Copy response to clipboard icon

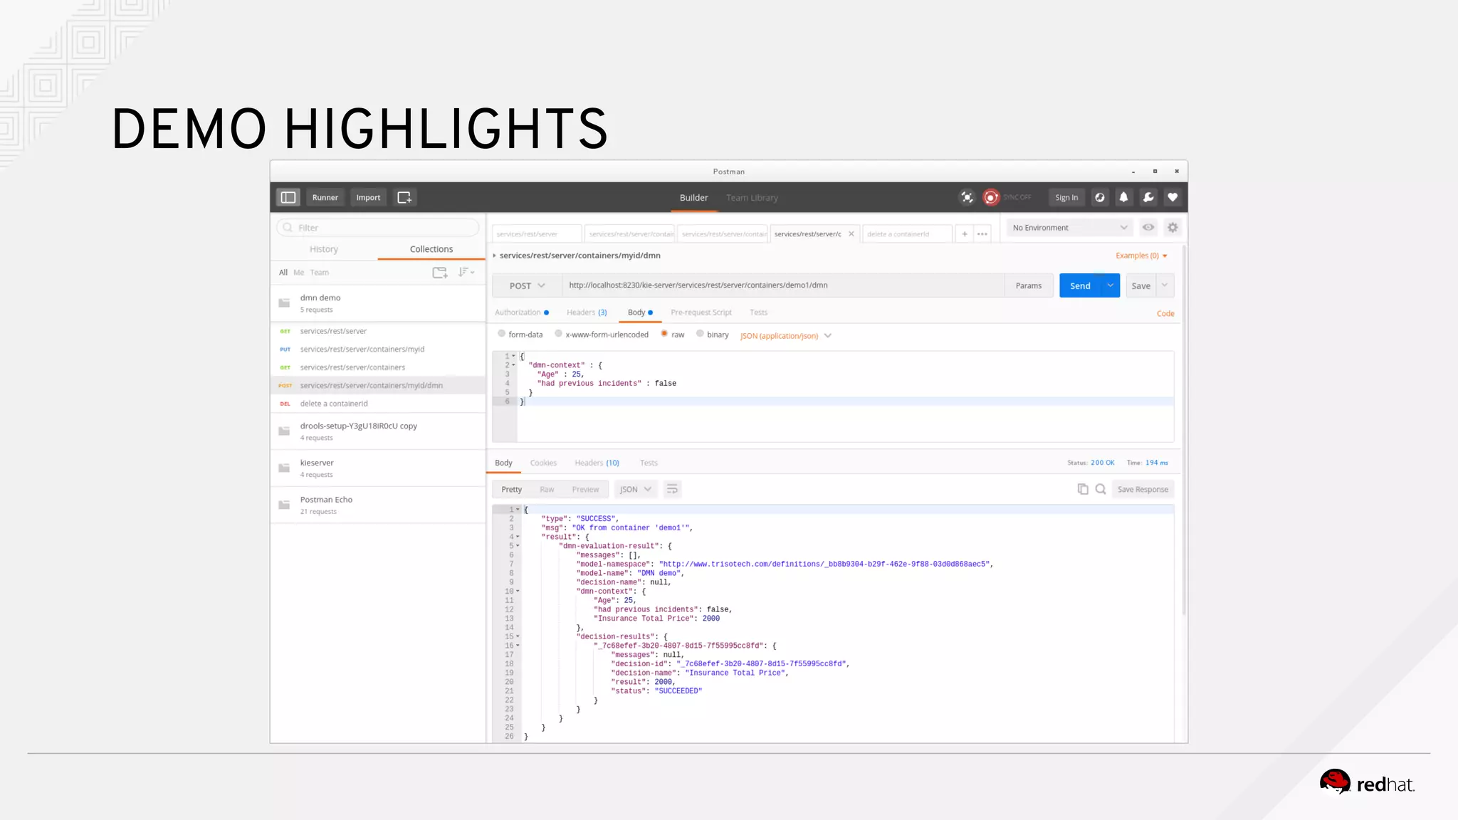click(1083, 489)
